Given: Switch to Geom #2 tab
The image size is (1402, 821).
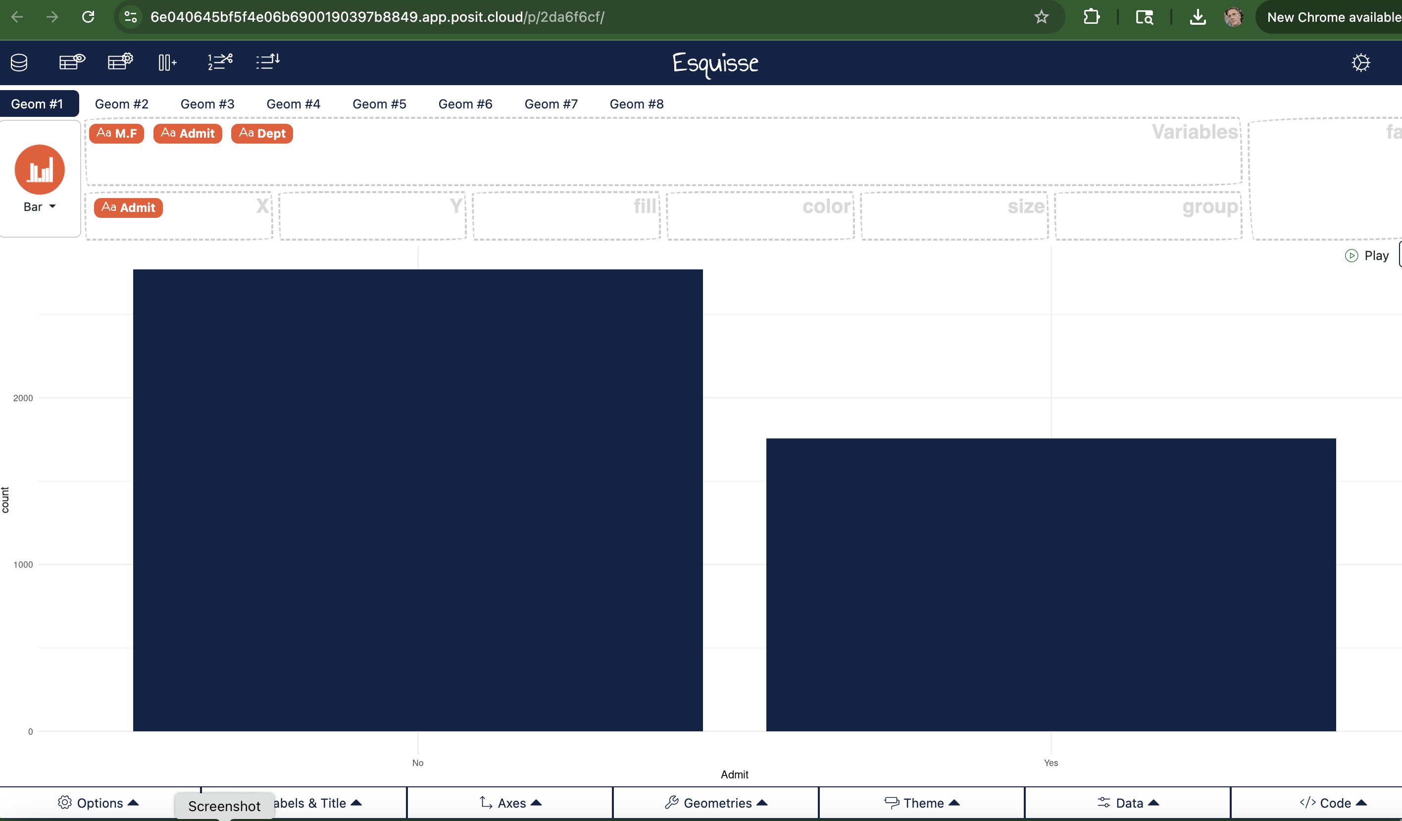Looking at the screenshot, I should pos(121,104).
